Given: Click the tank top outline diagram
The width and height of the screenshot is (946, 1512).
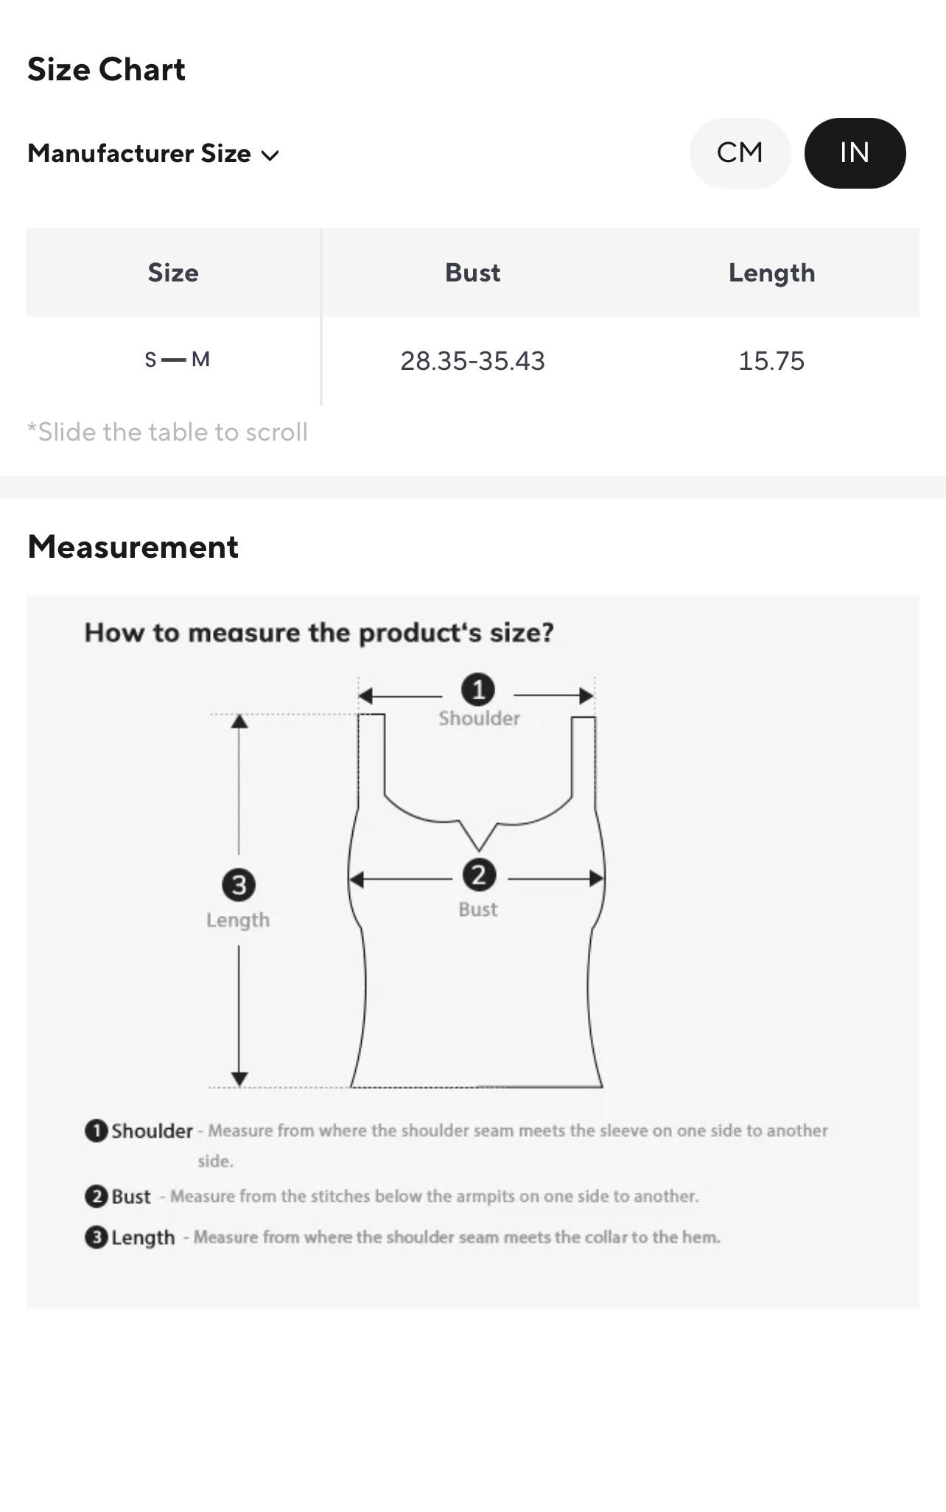Looking at the screenshot, I should coord(477,995).
